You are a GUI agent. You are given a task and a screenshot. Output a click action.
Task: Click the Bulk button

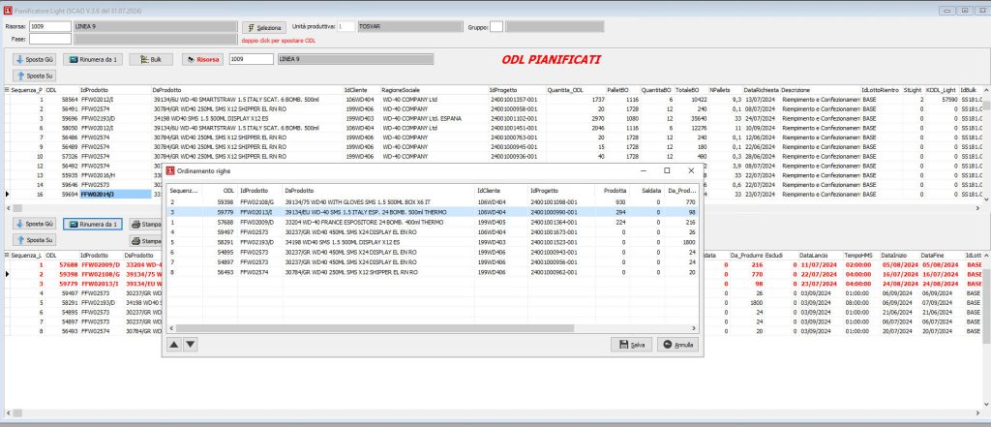coord(151,59)
